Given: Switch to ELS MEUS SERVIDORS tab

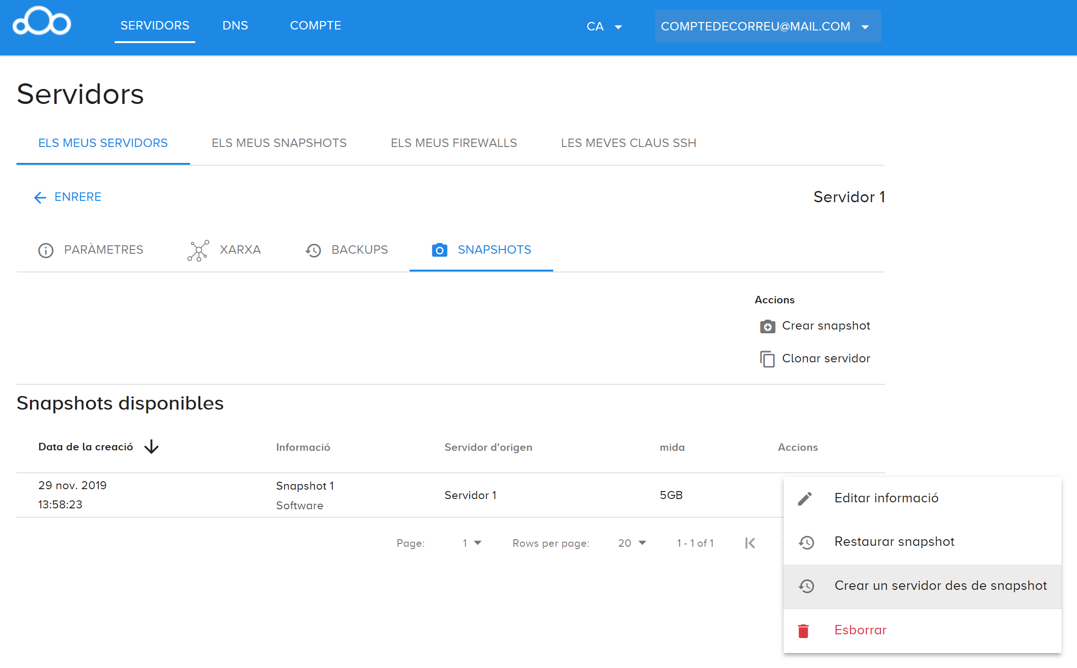Looking at the screenshot, I should (103, 143).
